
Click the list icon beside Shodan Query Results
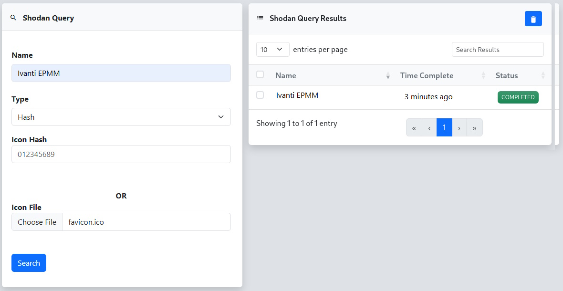point(260,18)
